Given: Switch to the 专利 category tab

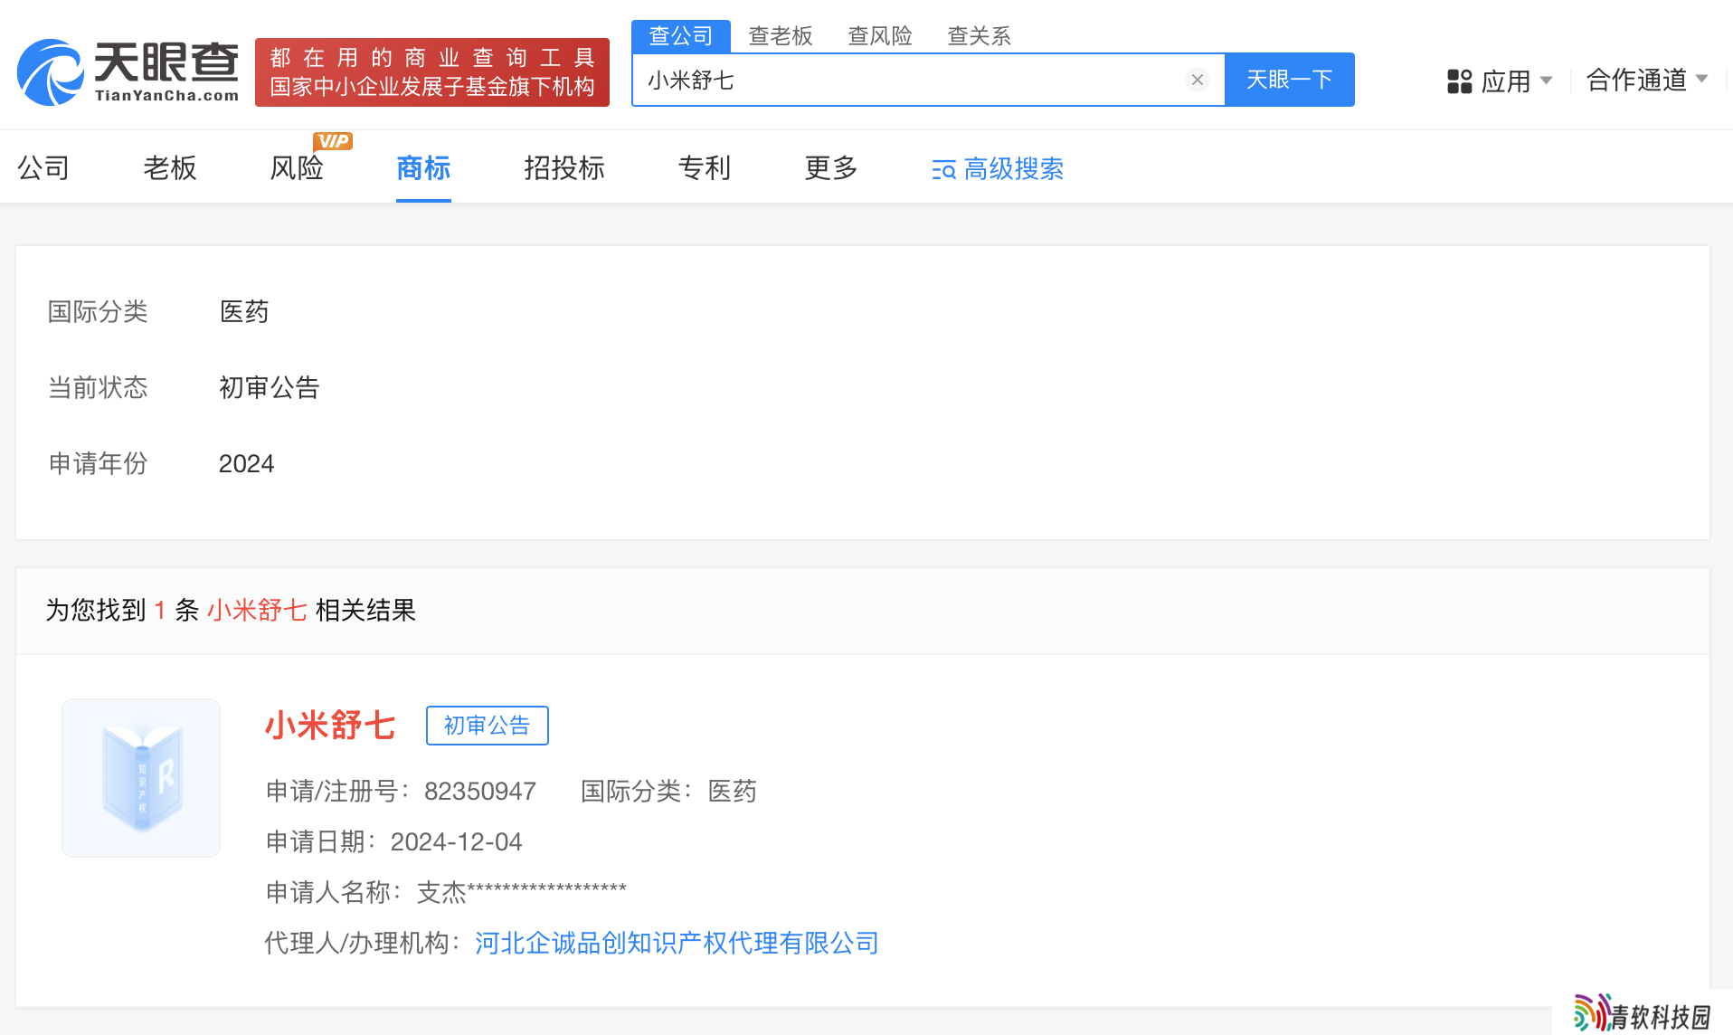Looking at the screenshot, I should tap(705, 167).
